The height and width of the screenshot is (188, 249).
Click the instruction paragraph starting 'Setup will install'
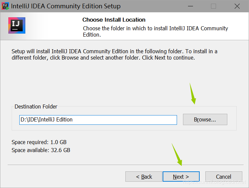[x=114, y=54]
